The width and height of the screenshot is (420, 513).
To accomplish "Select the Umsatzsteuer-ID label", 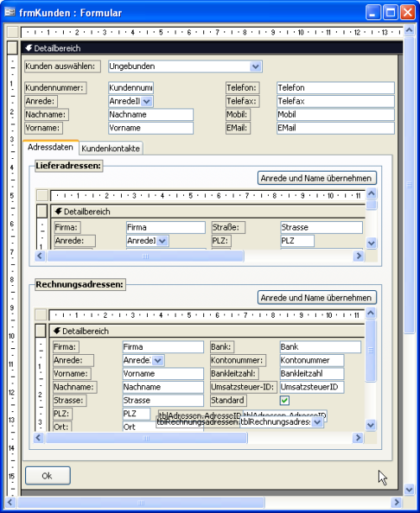I will (x=244, y=387).
